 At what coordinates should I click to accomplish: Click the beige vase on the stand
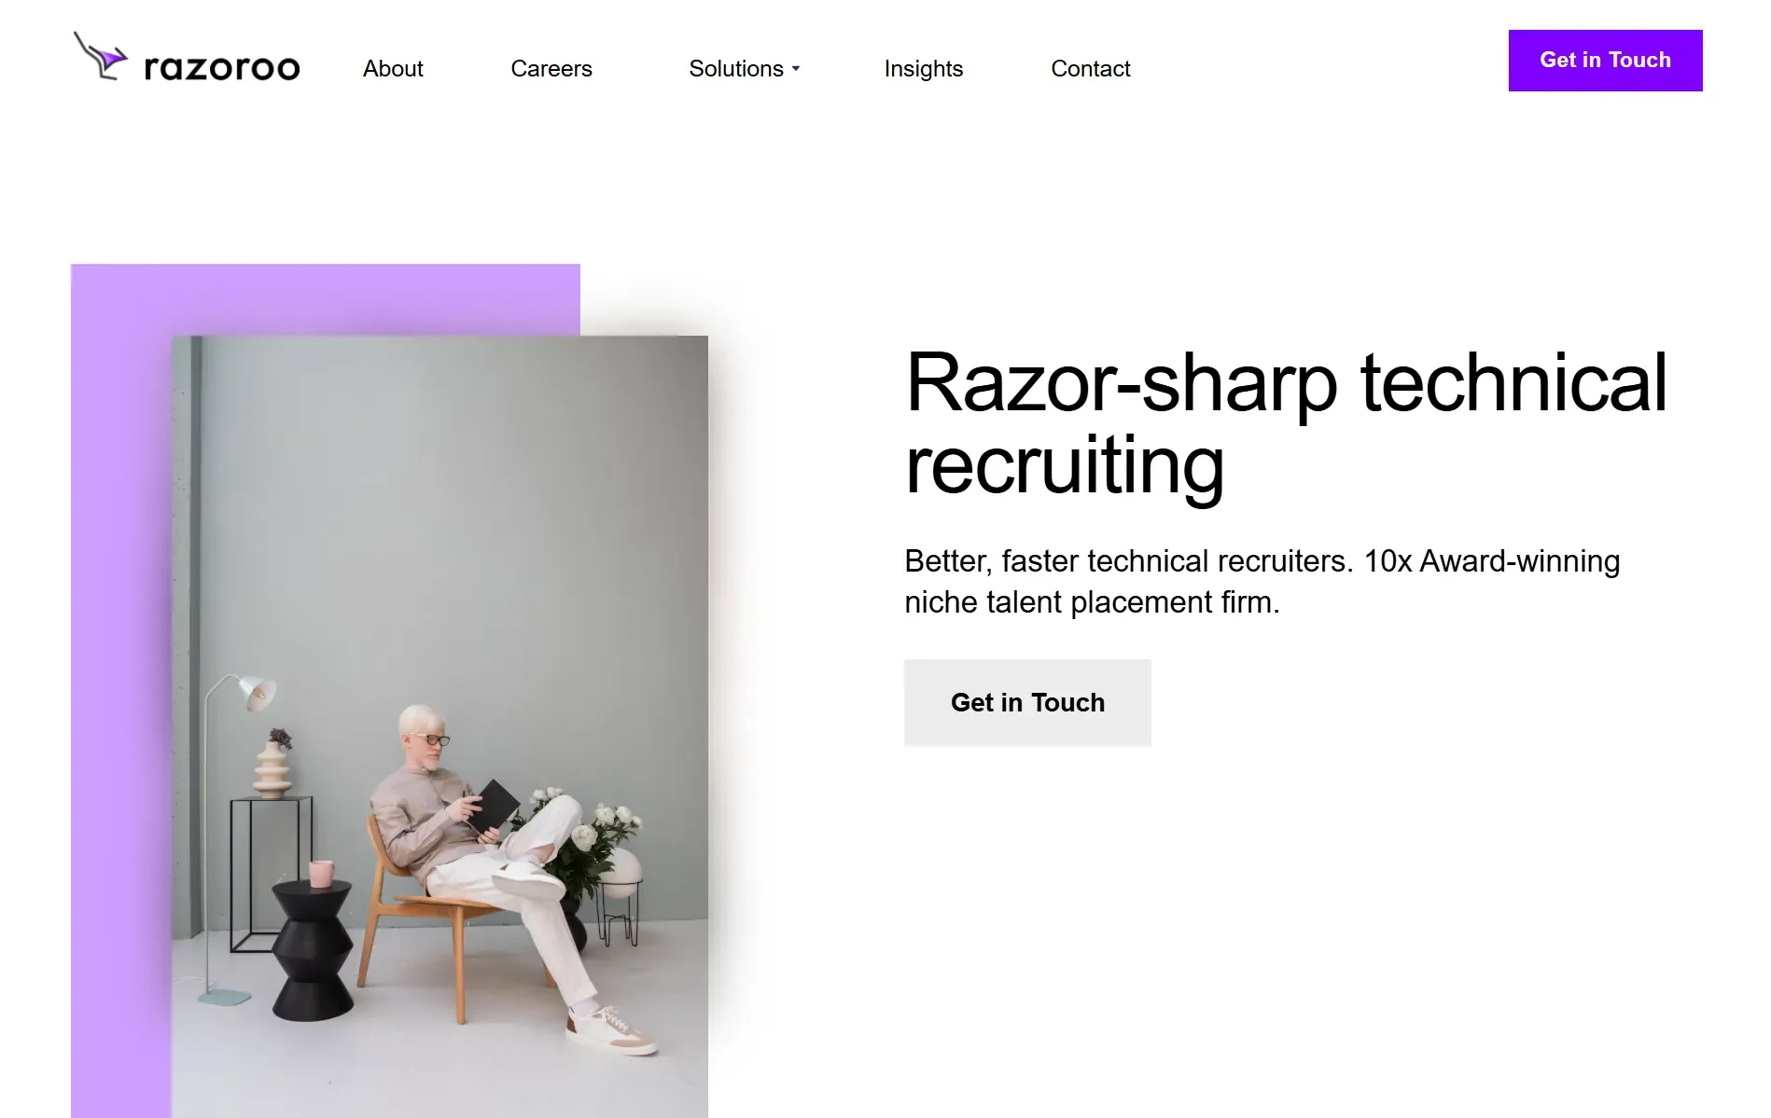[x=272, y=766]
